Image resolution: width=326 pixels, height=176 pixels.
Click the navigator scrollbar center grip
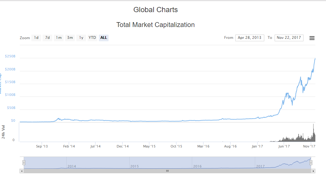click(167, 171)
